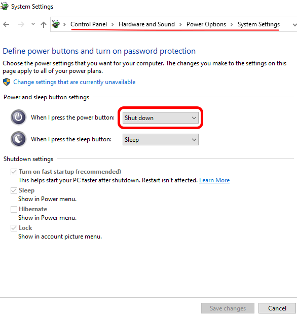The height and width of the screenshot is (315, 297).
Task: Click the power button icon
Action: coord(19,117)
